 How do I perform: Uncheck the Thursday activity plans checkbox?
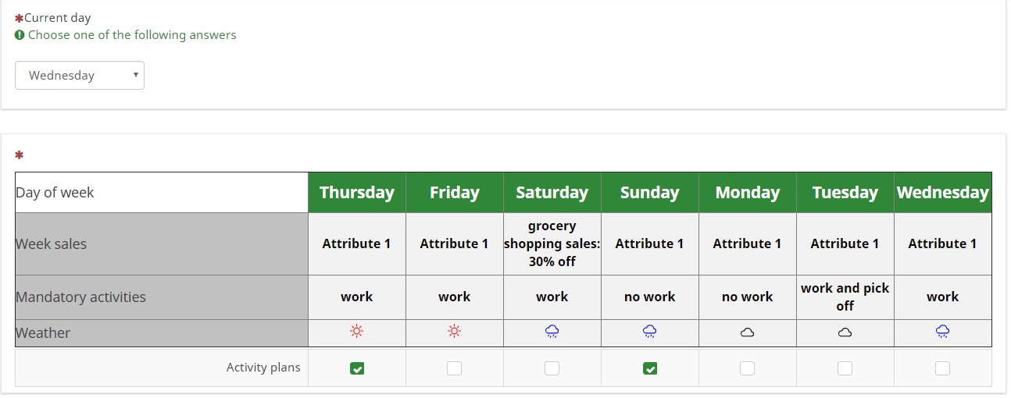click(357, 368)
